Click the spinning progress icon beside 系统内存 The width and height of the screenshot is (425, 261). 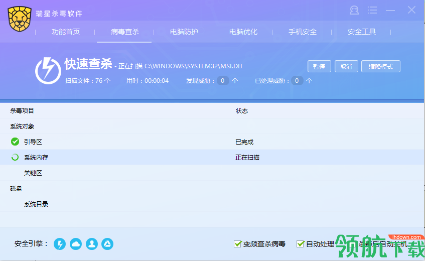click(x=15, y=157)
